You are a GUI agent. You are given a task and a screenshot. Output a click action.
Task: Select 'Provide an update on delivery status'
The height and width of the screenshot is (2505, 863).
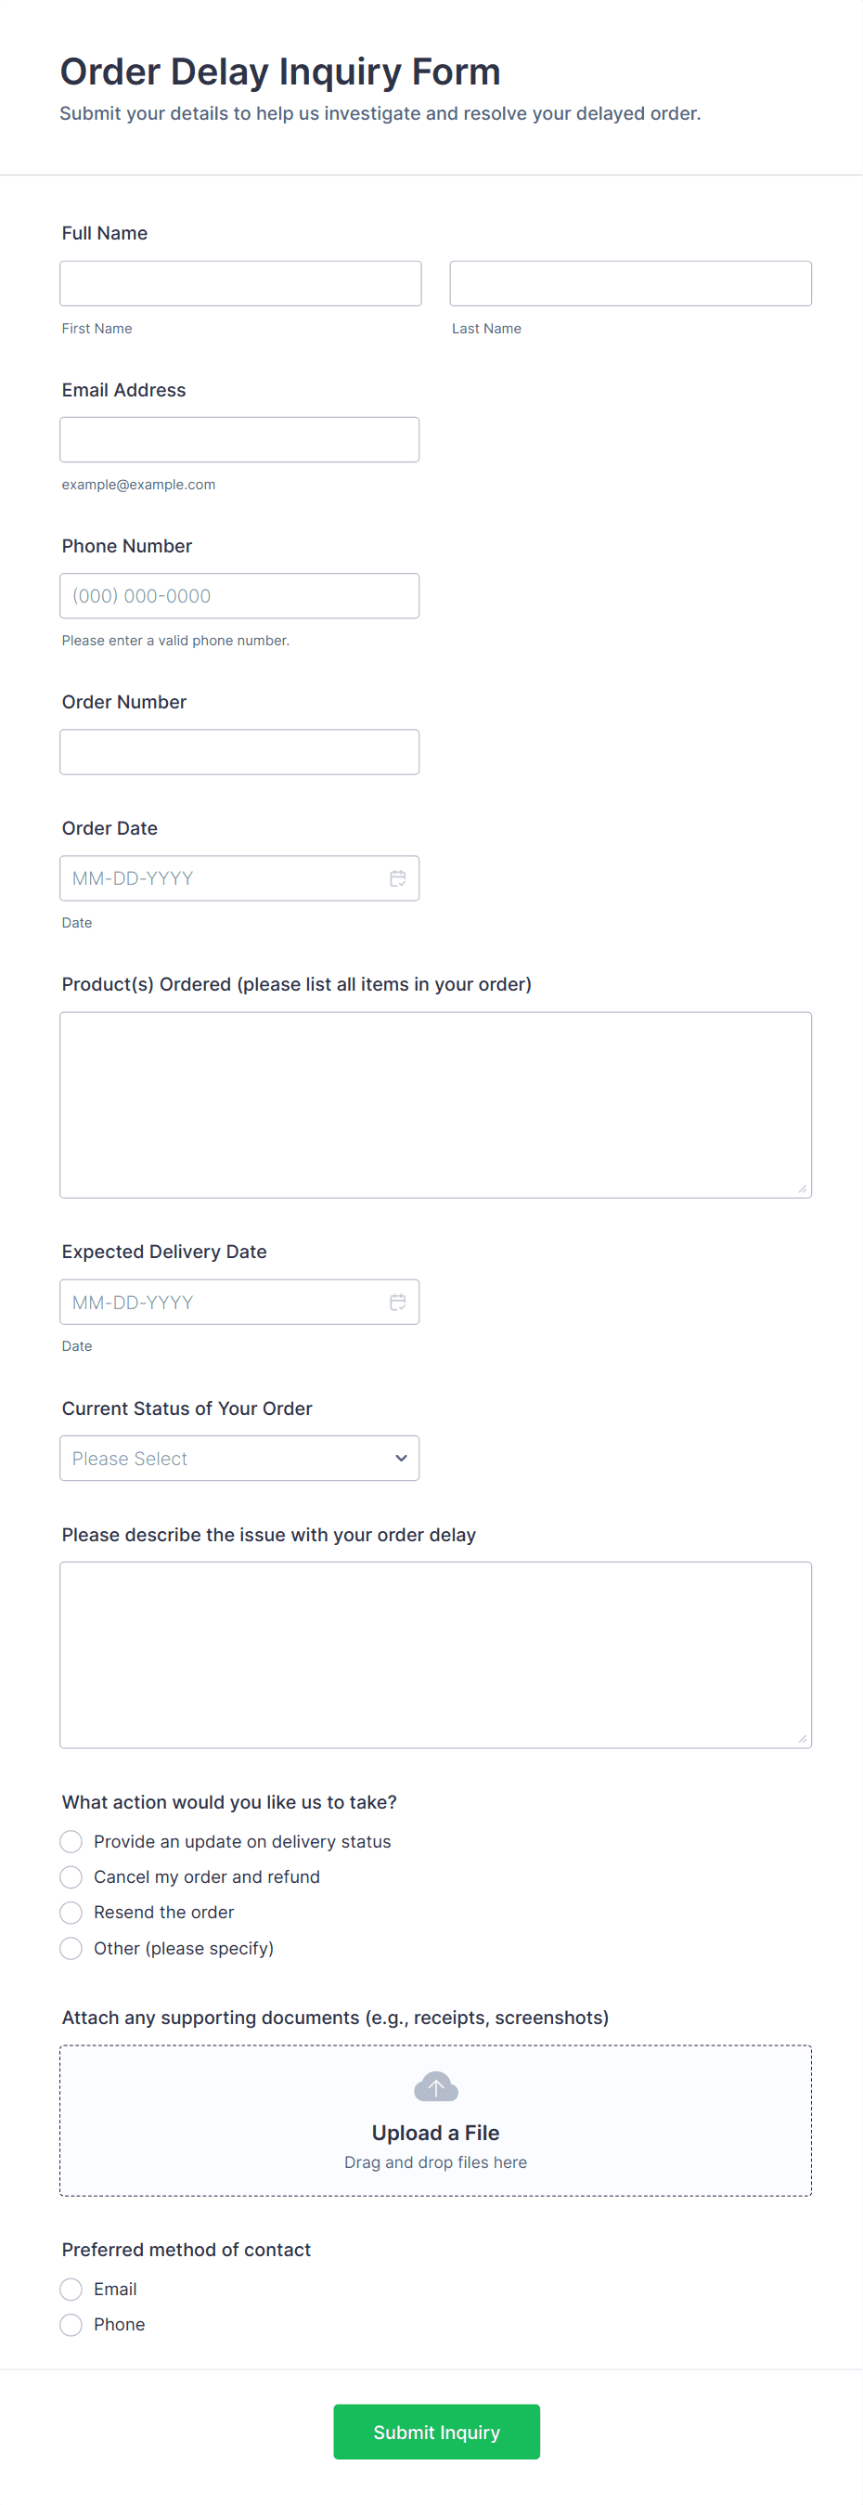(x=71, y=1842)
